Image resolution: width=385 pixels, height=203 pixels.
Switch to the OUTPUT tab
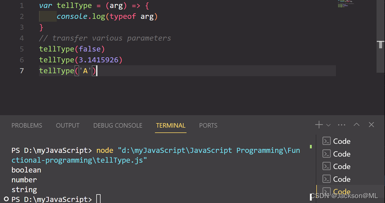pyautogui.click(x=67, y=126)
